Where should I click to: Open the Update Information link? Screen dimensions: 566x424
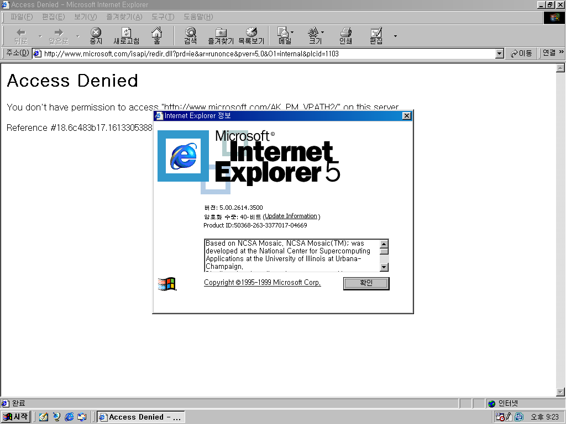tap(291, 216)
